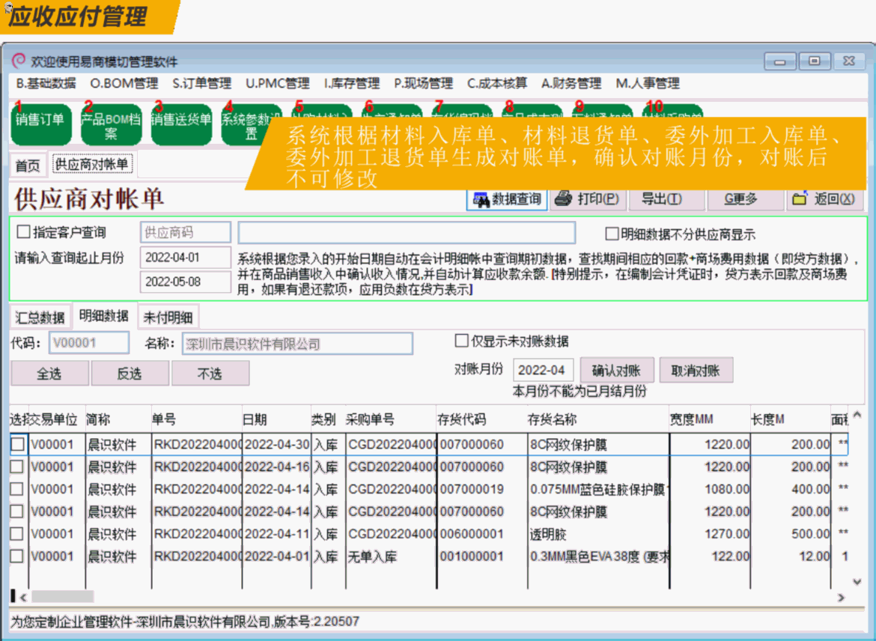Open the I.库存管理 menu
The image size is (876, 641).
[x=352, y=84]
